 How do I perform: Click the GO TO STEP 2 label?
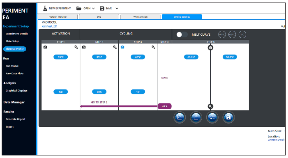(x=99, y=103)
